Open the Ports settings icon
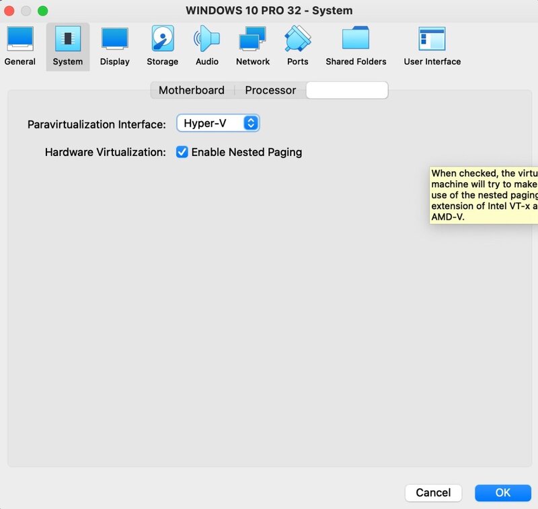538x509 pixels. [297, 46]
